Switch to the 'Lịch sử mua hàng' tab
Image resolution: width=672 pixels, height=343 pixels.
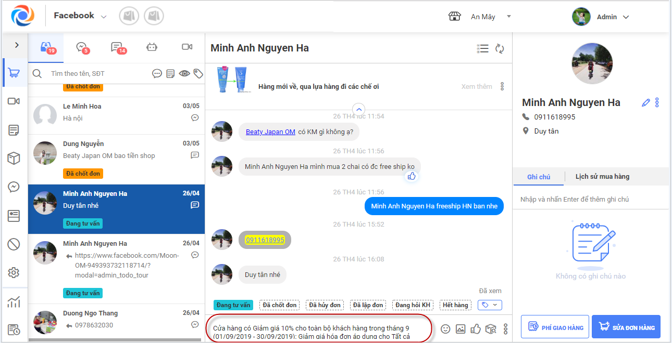pyautogui.click(x=602, y=177)
